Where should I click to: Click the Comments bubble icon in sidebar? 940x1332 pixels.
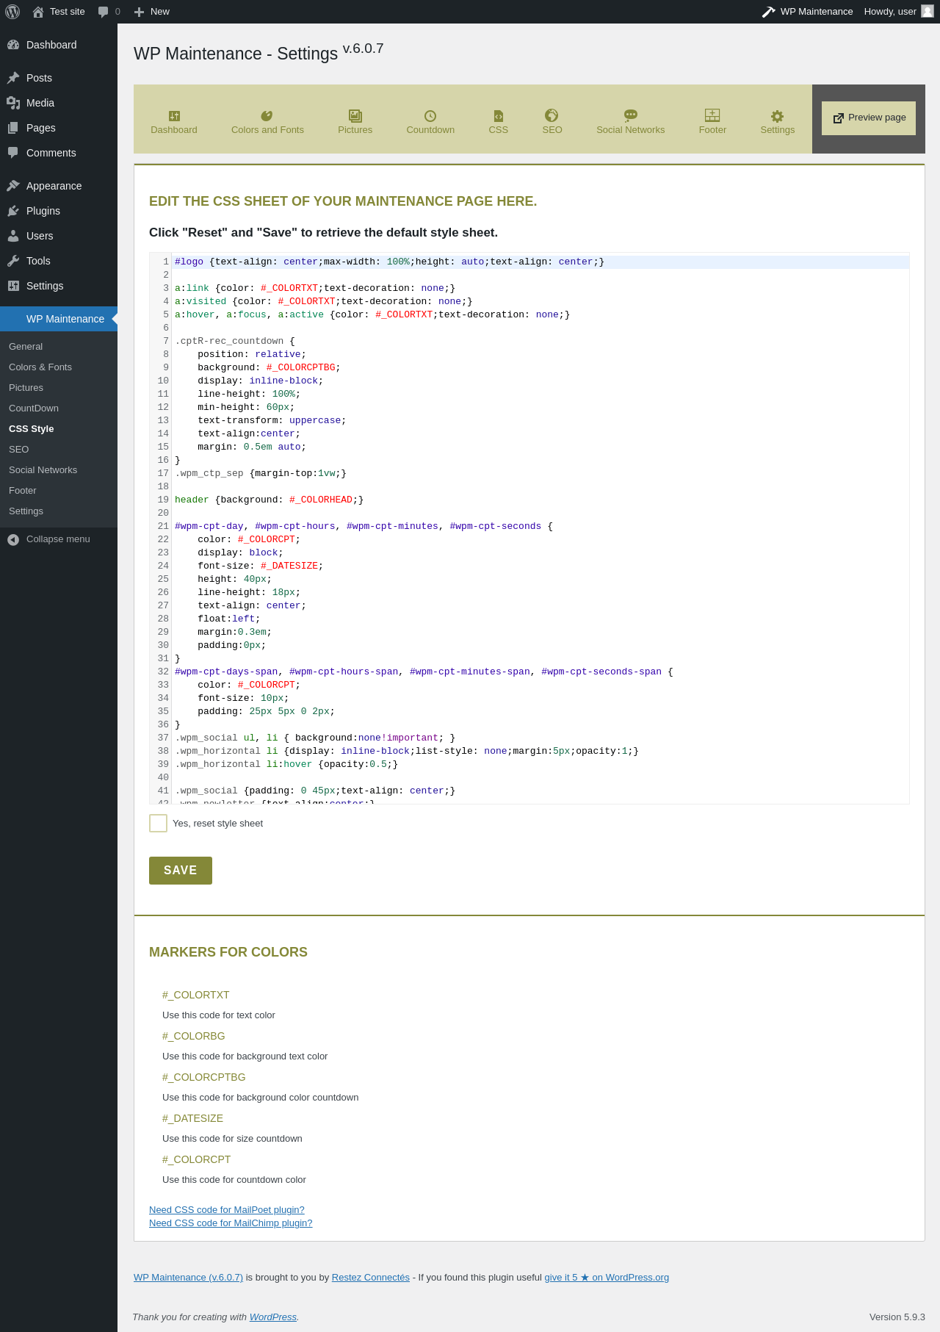click(x=13, y=153)
